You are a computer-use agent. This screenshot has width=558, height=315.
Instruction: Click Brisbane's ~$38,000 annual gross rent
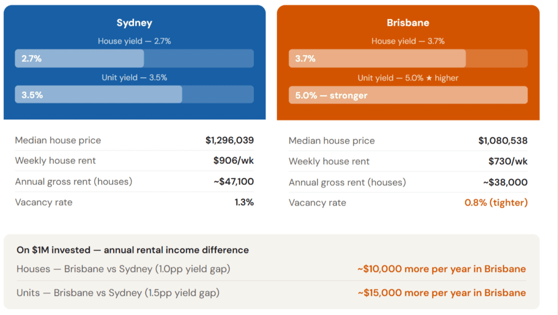pos(505,182)
